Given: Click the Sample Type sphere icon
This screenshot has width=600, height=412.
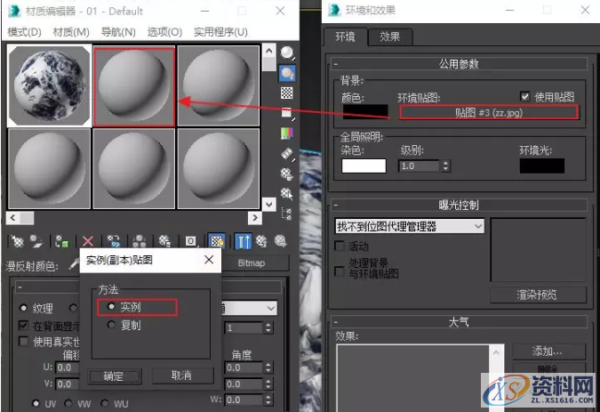Looking at the screenshot, I should 287,53.
